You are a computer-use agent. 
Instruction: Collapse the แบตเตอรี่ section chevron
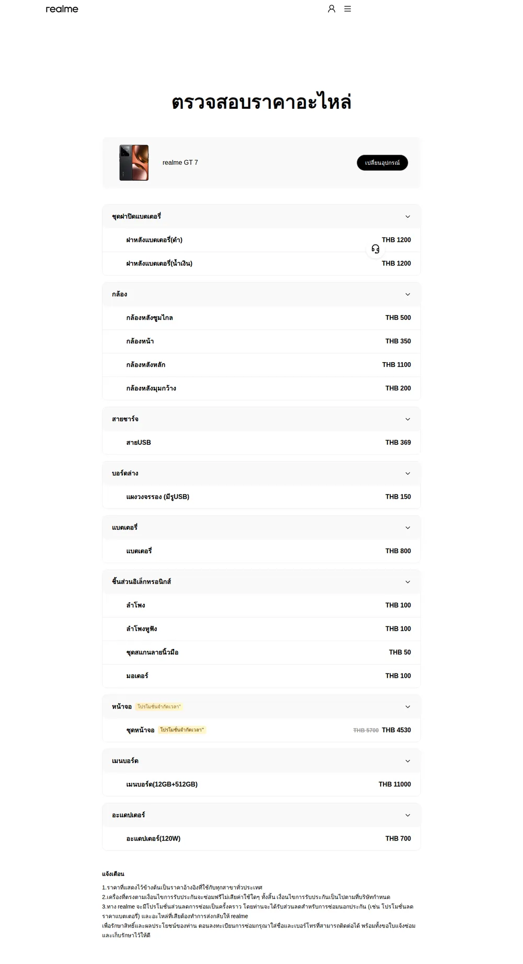tap(408, 528)
